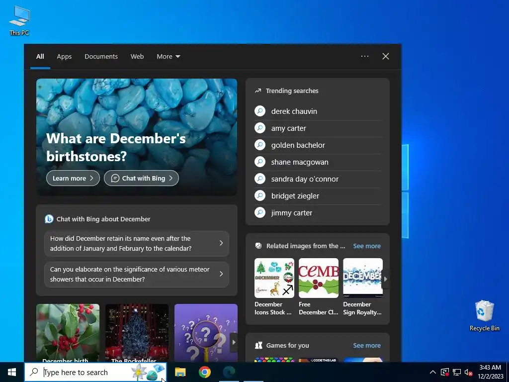
Task: Search trending term shane macgowan
Action: 300,162
